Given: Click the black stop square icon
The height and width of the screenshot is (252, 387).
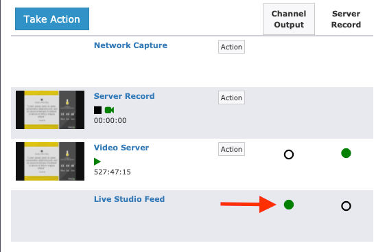Looking at the screenshot, I should [x=97, y=110].
